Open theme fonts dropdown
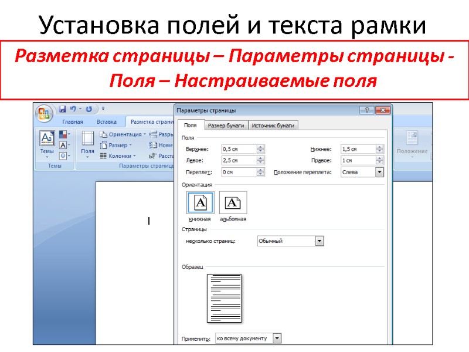The image size is (469, 352). click(64, 145)
